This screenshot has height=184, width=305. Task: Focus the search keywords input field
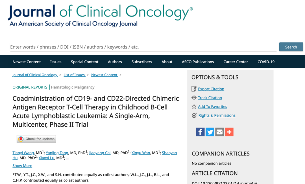[143, 47]
